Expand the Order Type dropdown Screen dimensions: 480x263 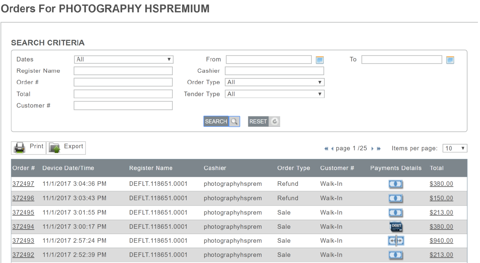click(275, 82)
